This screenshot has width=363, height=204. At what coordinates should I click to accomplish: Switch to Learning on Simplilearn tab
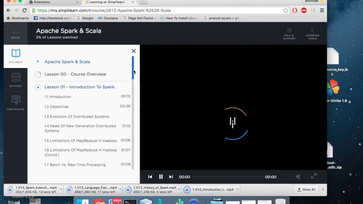(x=109, y=2)
